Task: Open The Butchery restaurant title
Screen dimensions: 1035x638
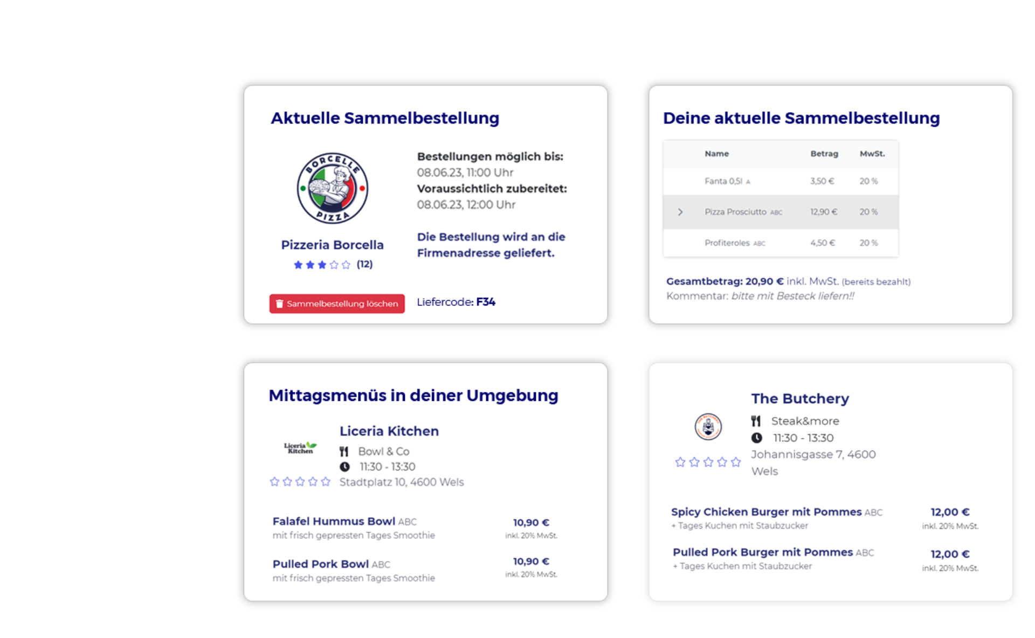Action: (799, 399)
